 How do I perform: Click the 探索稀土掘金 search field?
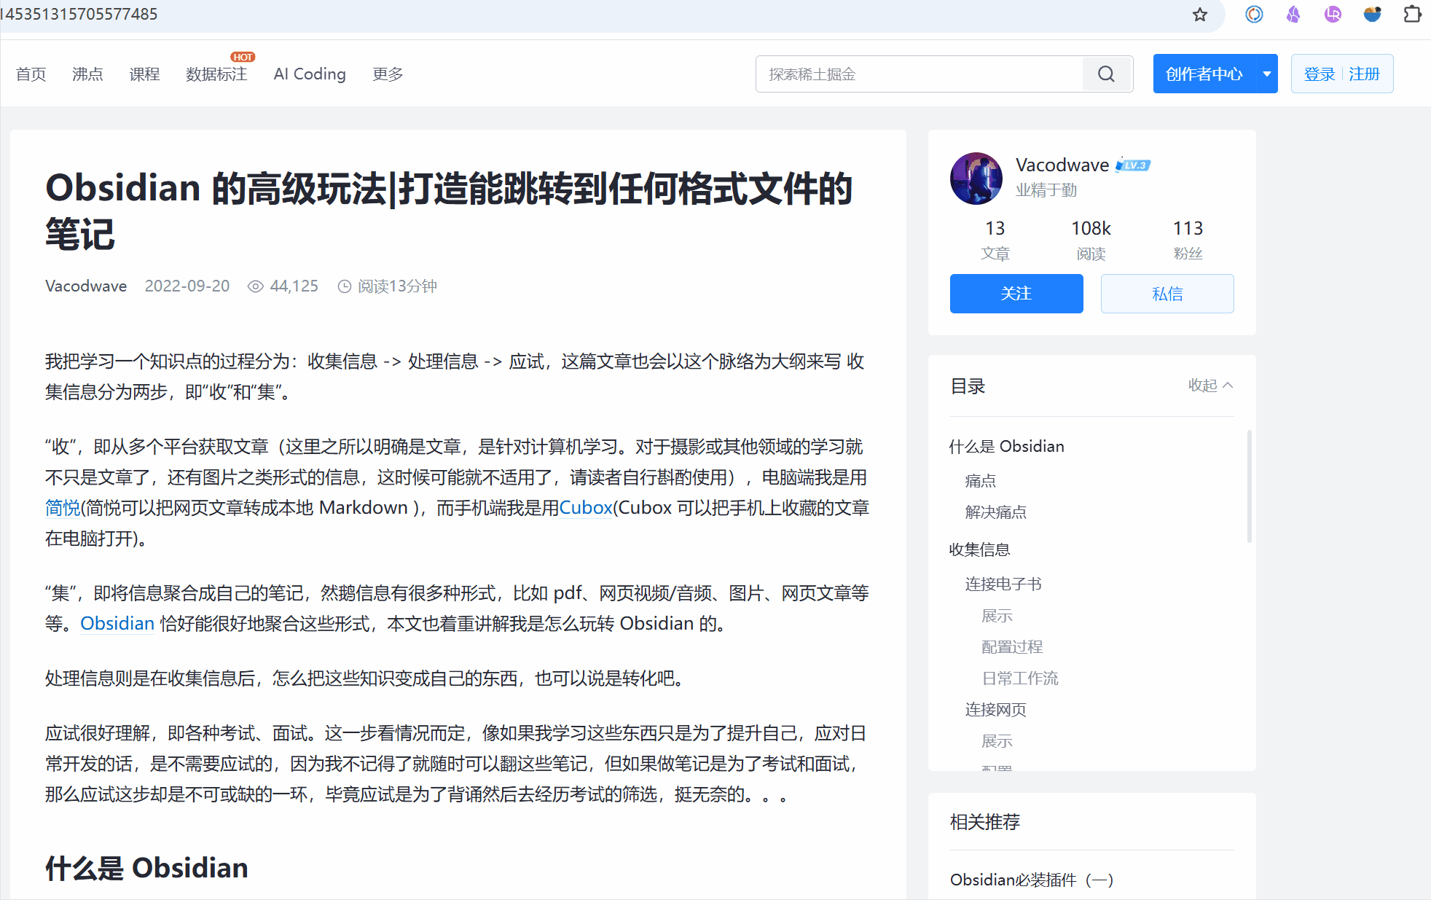click(x=920, y=74)
